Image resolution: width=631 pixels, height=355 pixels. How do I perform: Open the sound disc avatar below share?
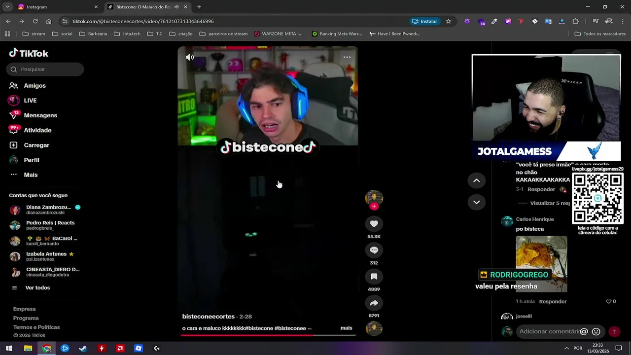374,328
